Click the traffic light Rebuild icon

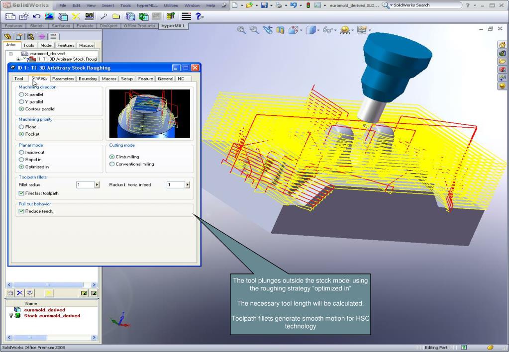(x=308, y=5)
